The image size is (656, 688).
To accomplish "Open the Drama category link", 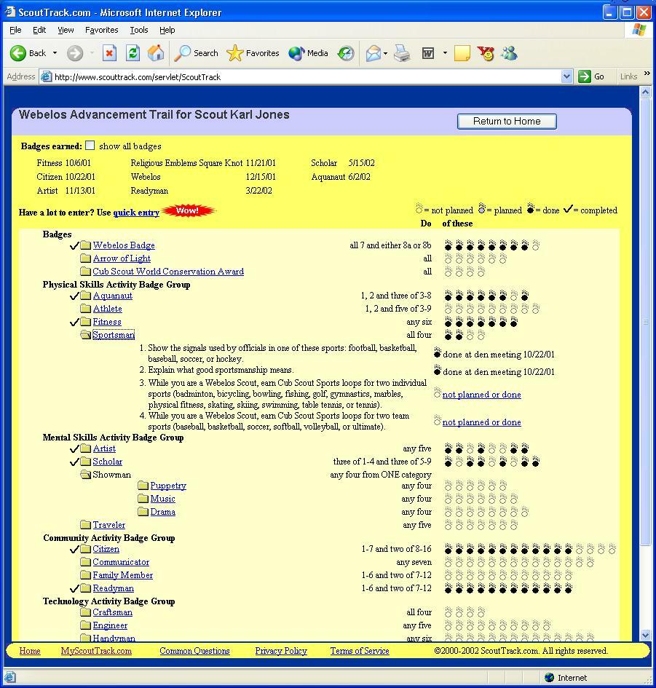I will click(162, 512).
